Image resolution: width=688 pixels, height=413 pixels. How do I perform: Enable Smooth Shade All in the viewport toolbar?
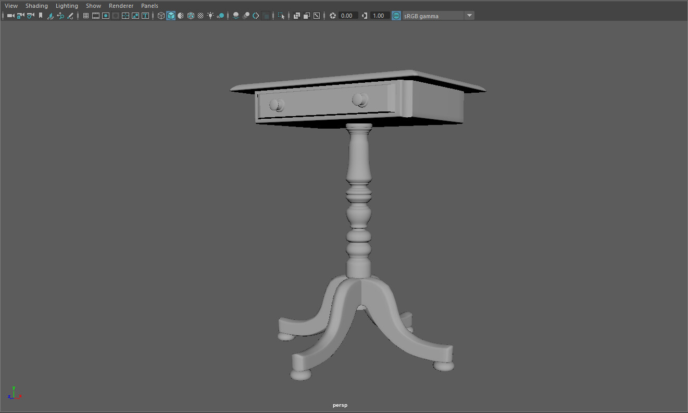coord(171,15)
